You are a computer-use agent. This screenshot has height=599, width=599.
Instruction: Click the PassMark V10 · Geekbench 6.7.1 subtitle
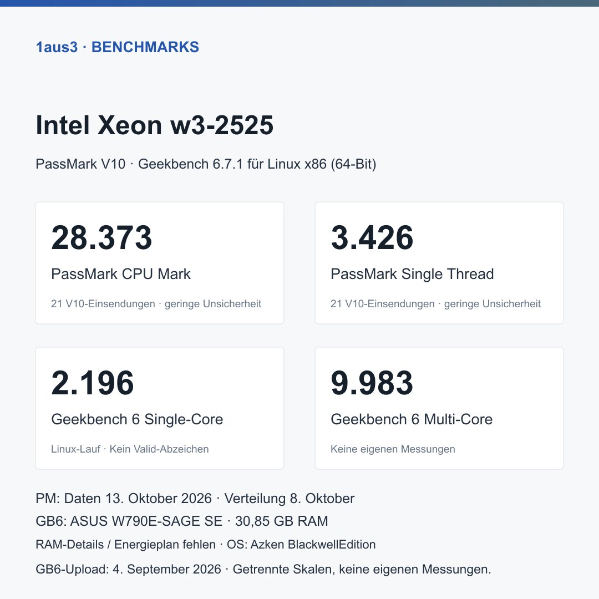(x=206, y=164)
